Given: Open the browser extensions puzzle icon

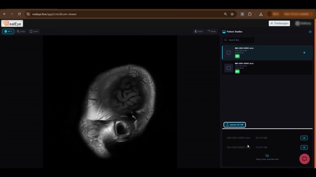Looking at the screenshot, I should (250, 14).
